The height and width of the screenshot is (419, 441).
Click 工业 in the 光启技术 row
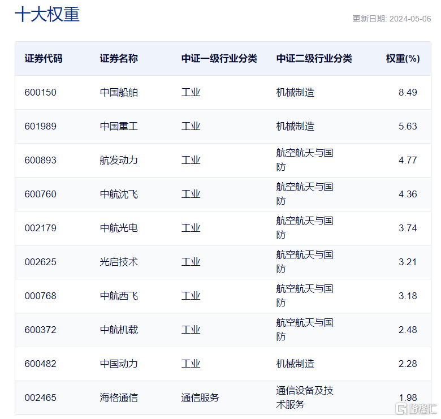coord(191,262)
